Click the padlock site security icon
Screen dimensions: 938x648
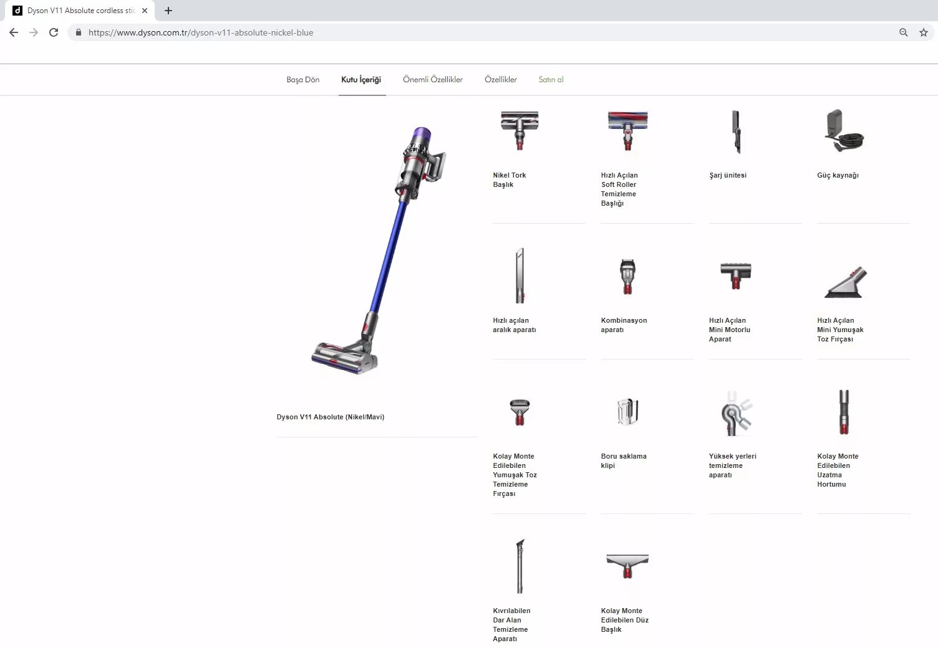[x=78, y=32]
